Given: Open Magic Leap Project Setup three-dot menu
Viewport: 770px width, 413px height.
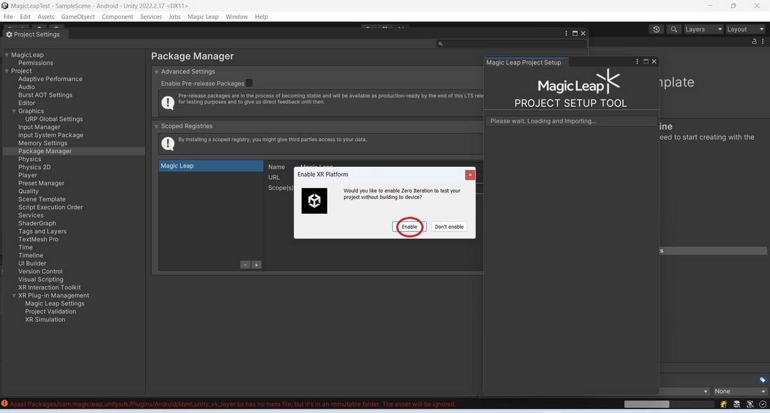Looking at the screenshot, I should pos(637,62).
